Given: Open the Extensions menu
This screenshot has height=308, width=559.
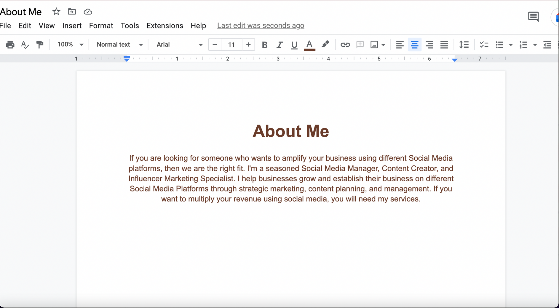Looking at the screenshot, I should click(165, 26).
